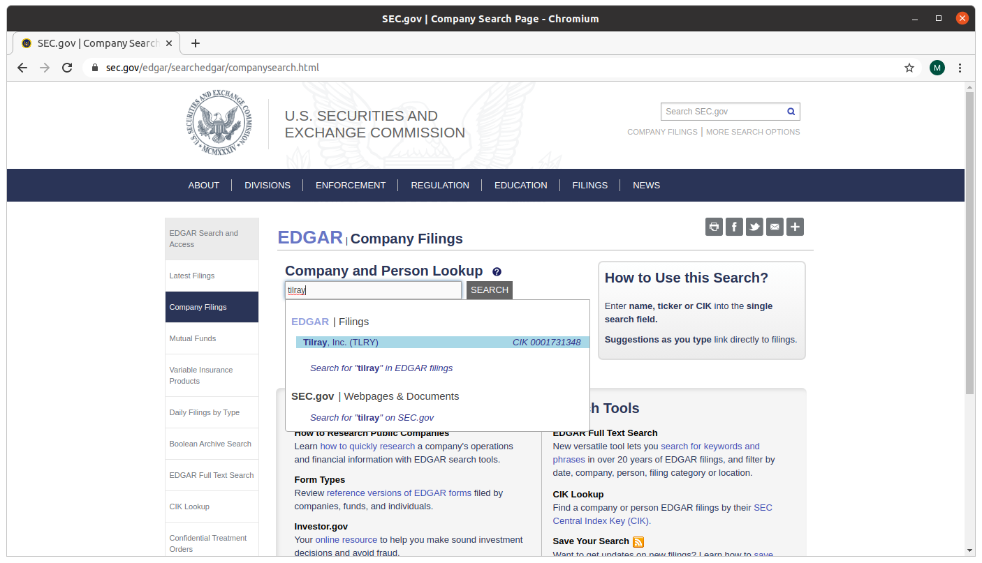This screenshot has width=982, height=563.
Task: Bookmark the page with the star icon
Action: pos(909,68)
